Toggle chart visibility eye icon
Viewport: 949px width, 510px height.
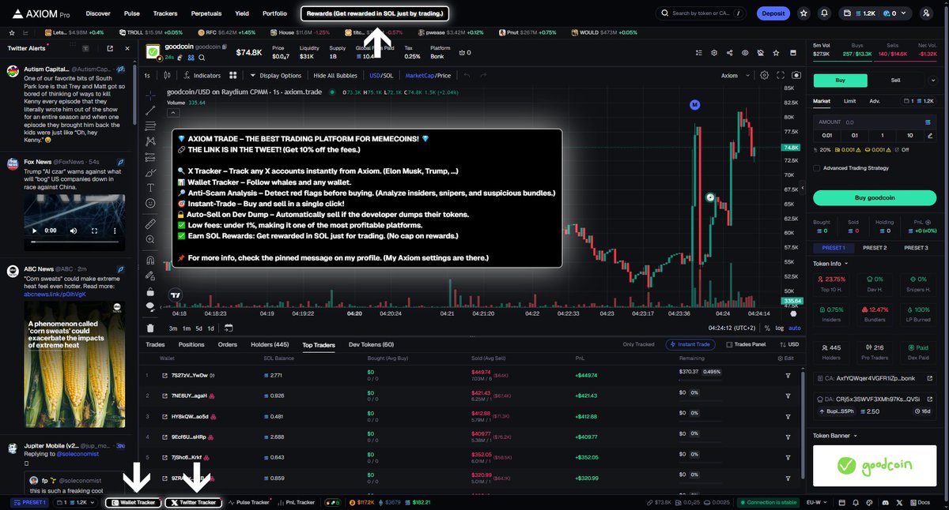(x=744, y=53)
